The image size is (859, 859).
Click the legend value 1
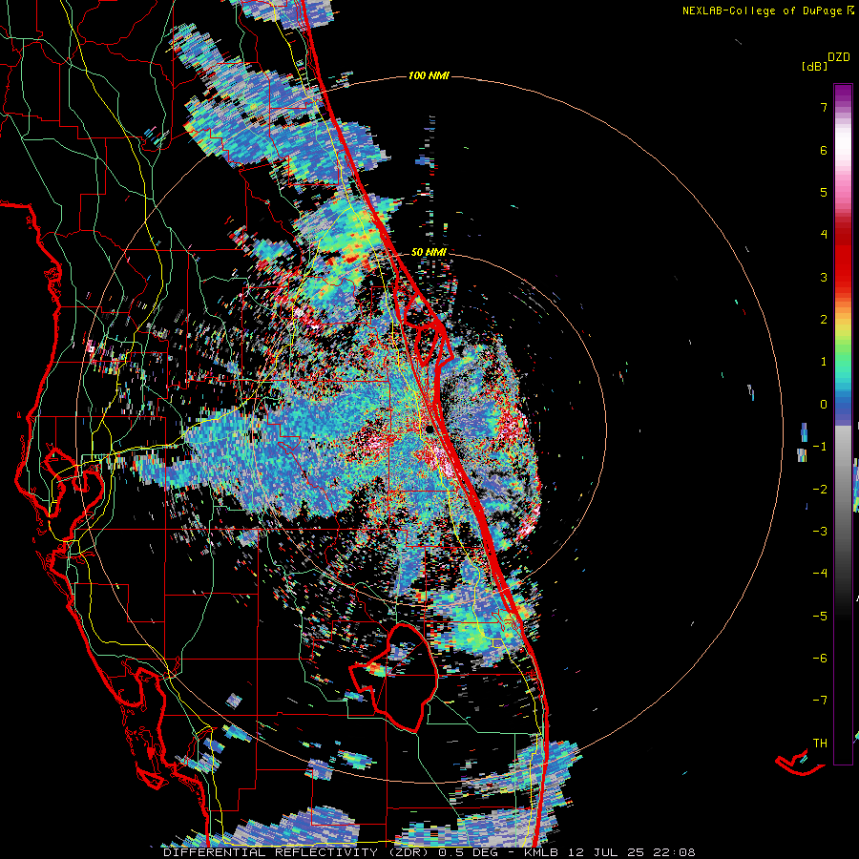824,362
